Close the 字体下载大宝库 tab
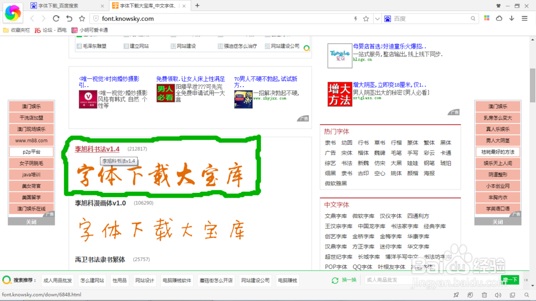 [x=184, y=6]
